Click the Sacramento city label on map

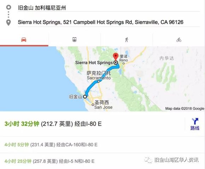tap(99, 78)
